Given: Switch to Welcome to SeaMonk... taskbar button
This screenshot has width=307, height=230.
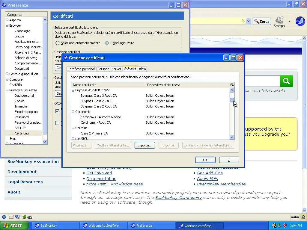Looking at the screenshot, I should click(x=103, y=226).
